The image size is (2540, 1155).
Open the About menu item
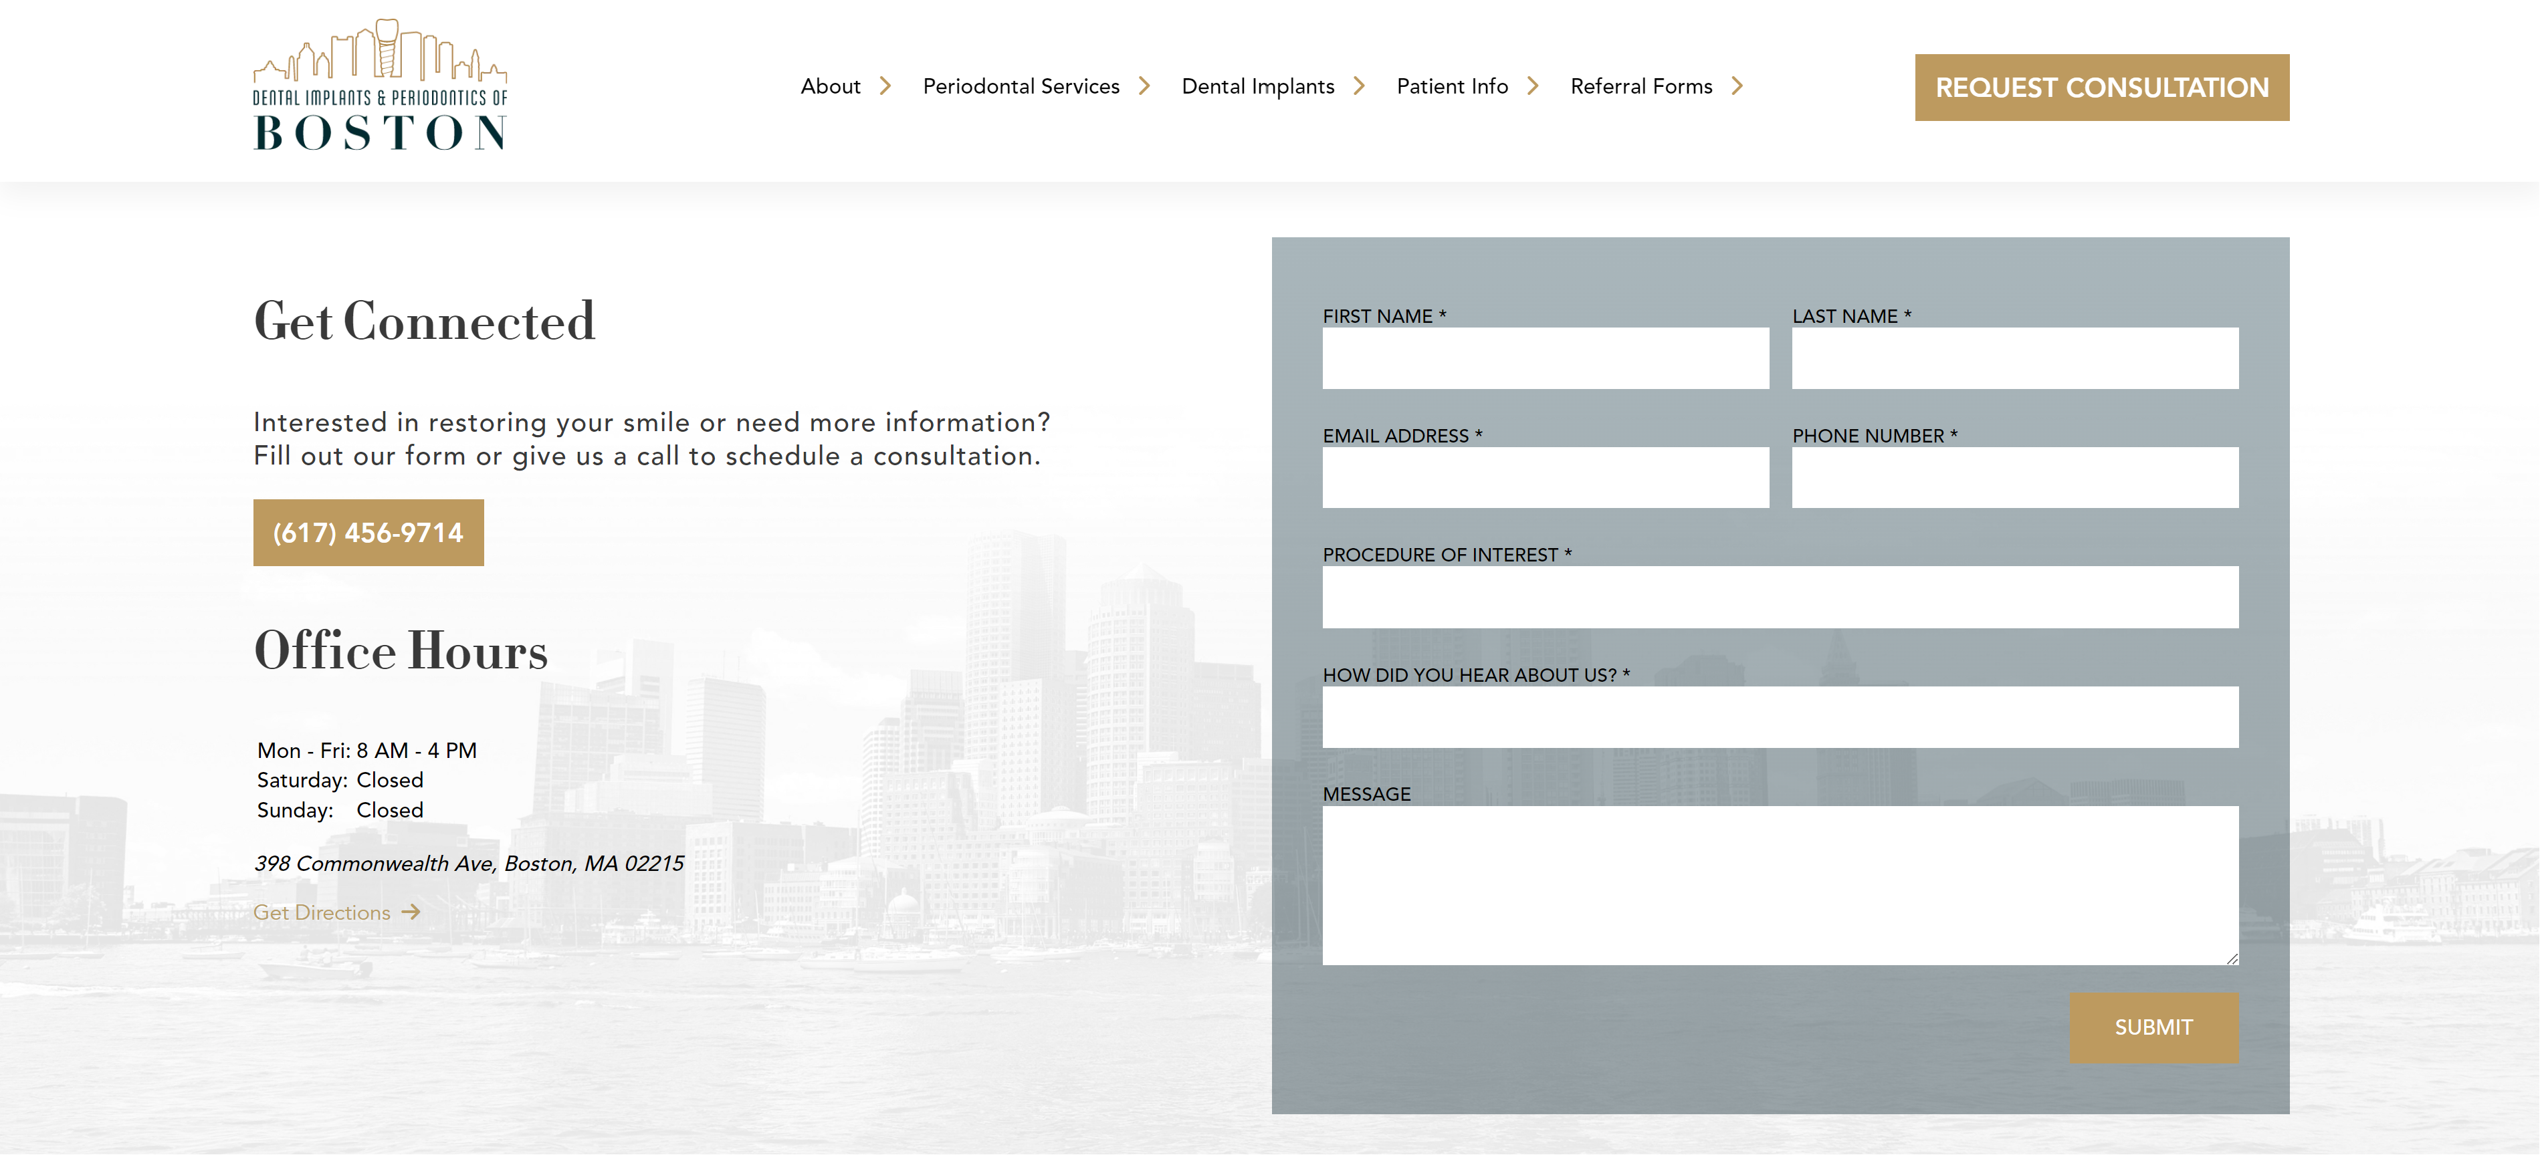click(830, 87)
